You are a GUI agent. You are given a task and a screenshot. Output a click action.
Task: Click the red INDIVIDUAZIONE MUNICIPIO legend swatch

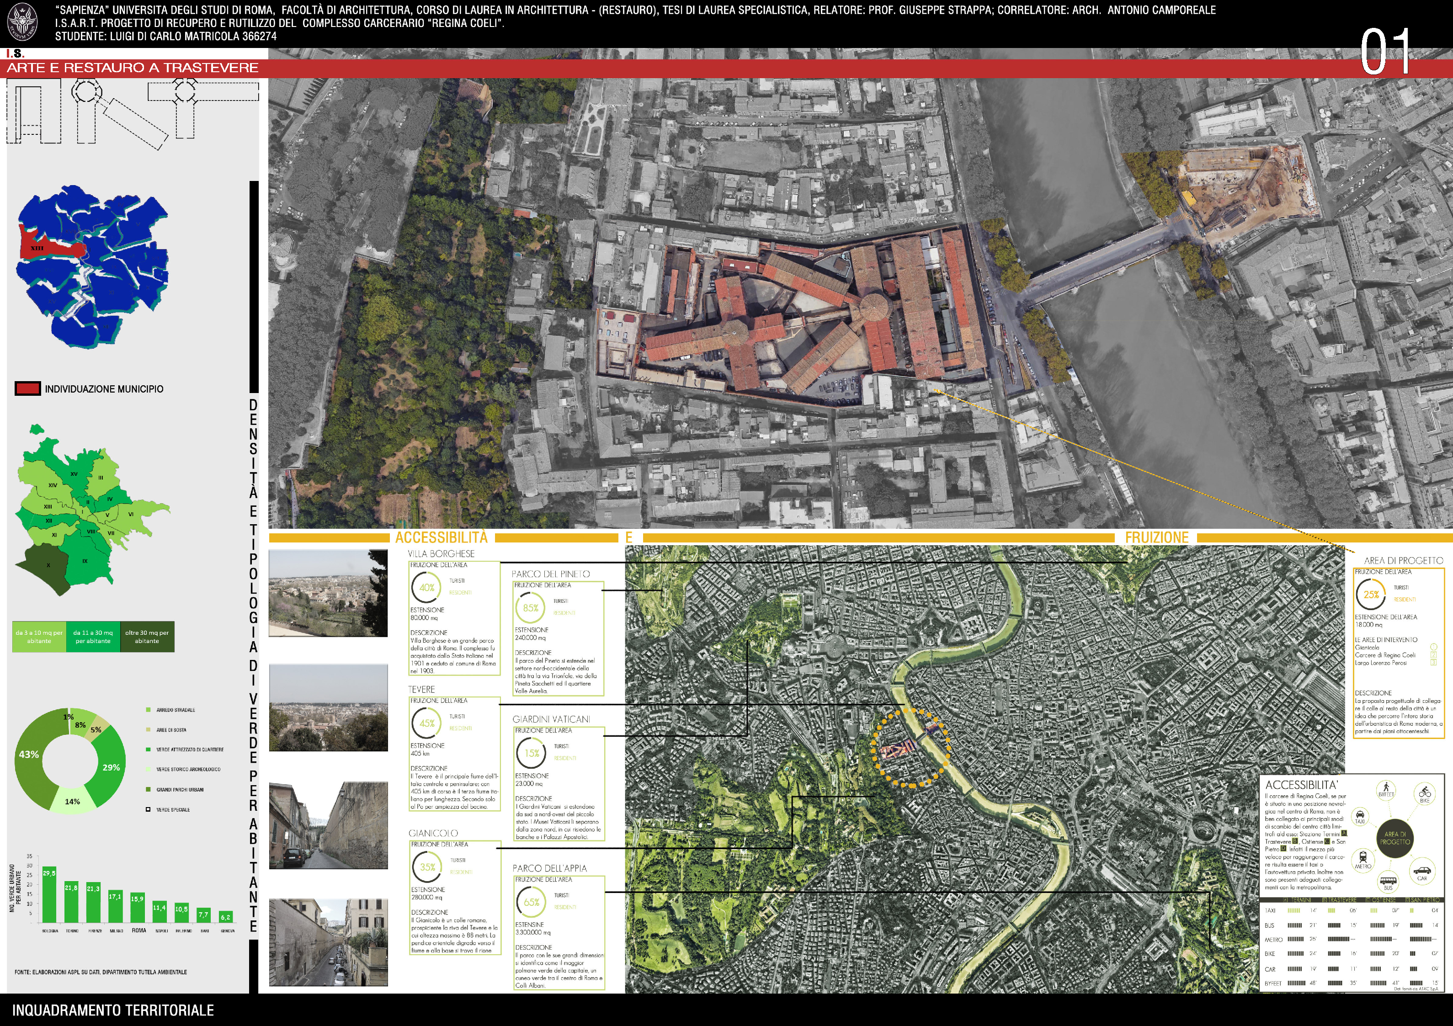coord(28,388)
